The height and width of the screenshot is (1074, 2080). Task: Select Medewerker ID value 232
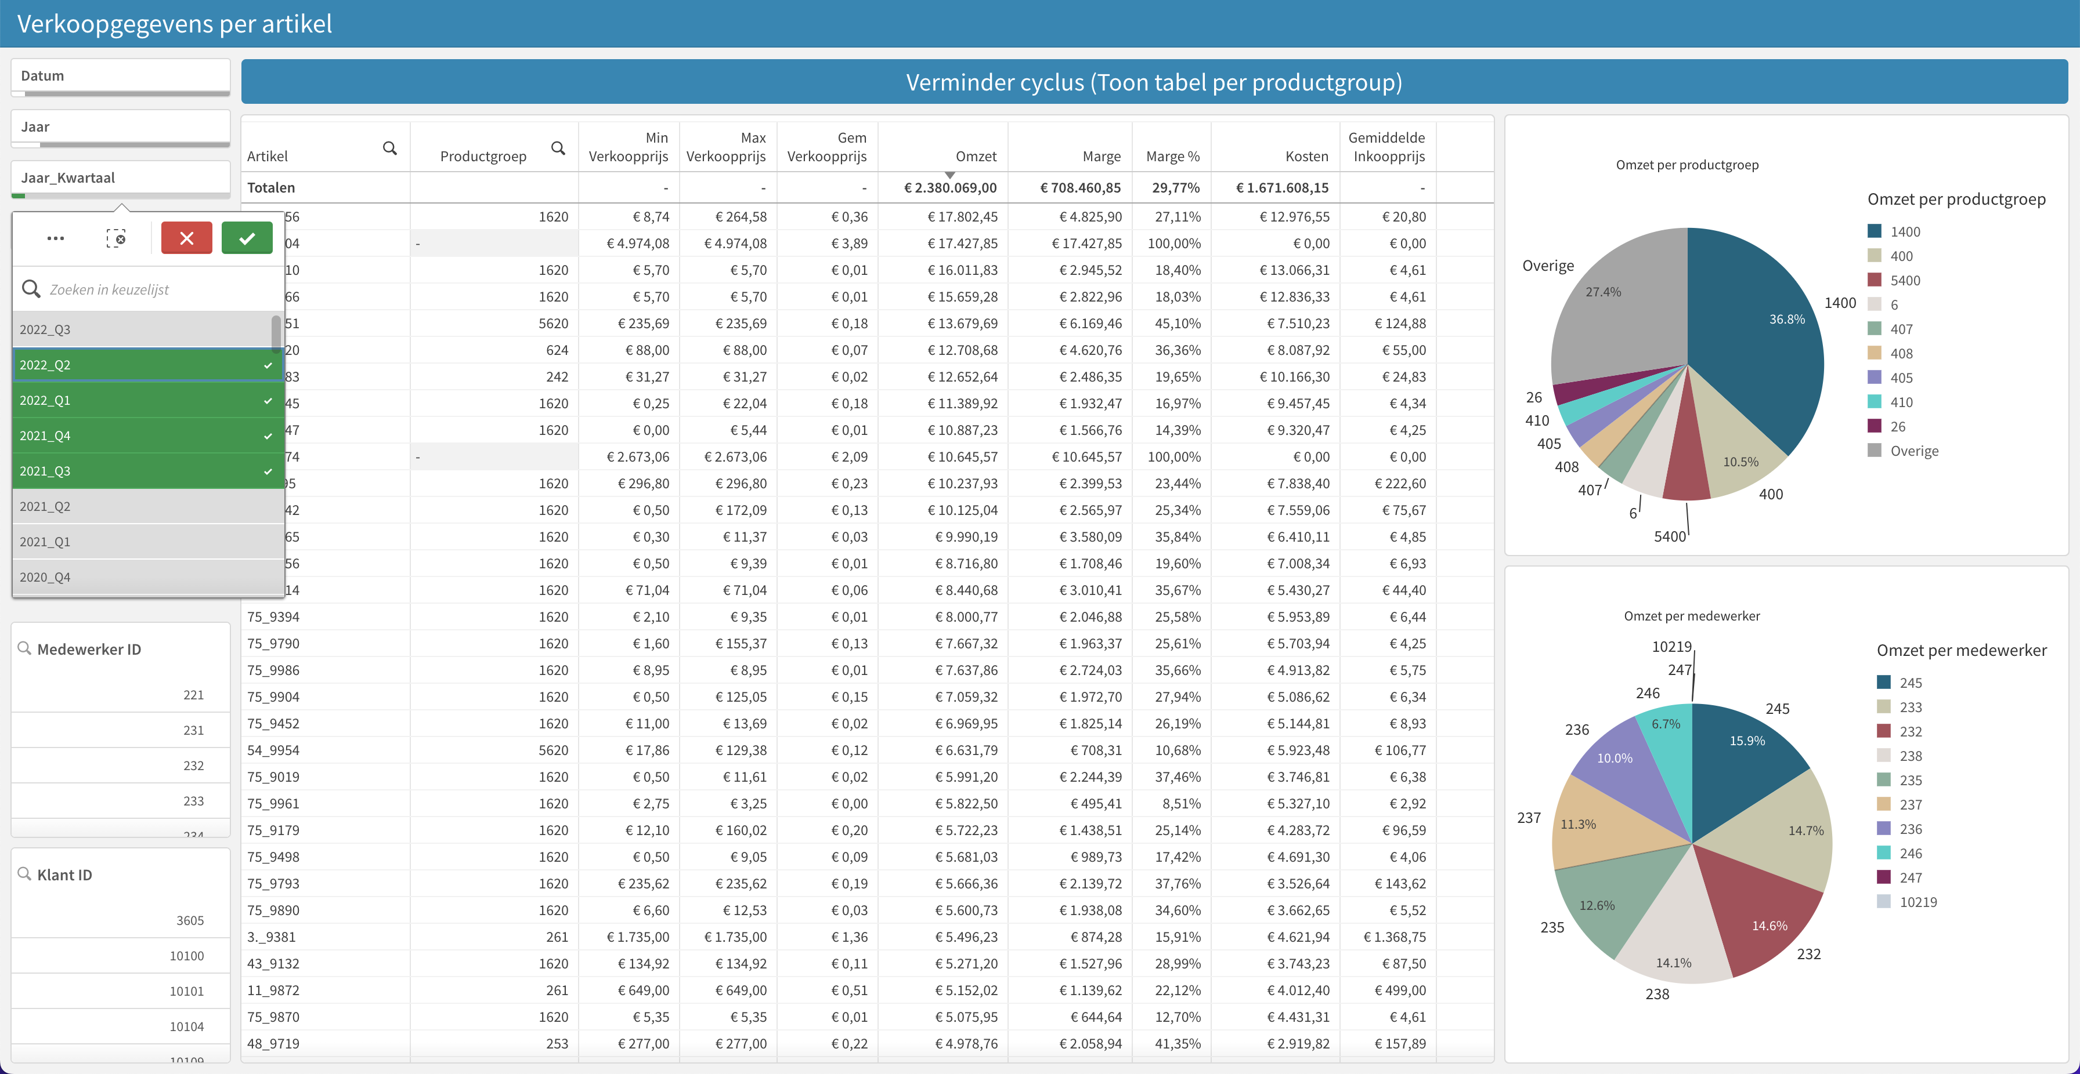(121, 765)
